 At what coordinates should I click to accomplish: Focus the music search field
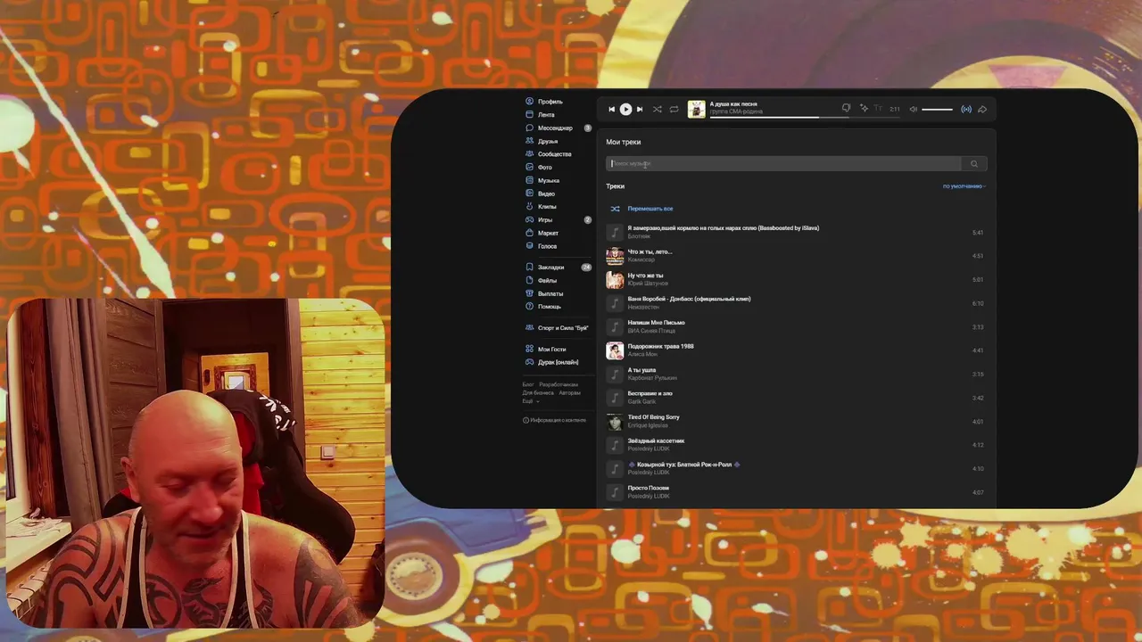783,164
